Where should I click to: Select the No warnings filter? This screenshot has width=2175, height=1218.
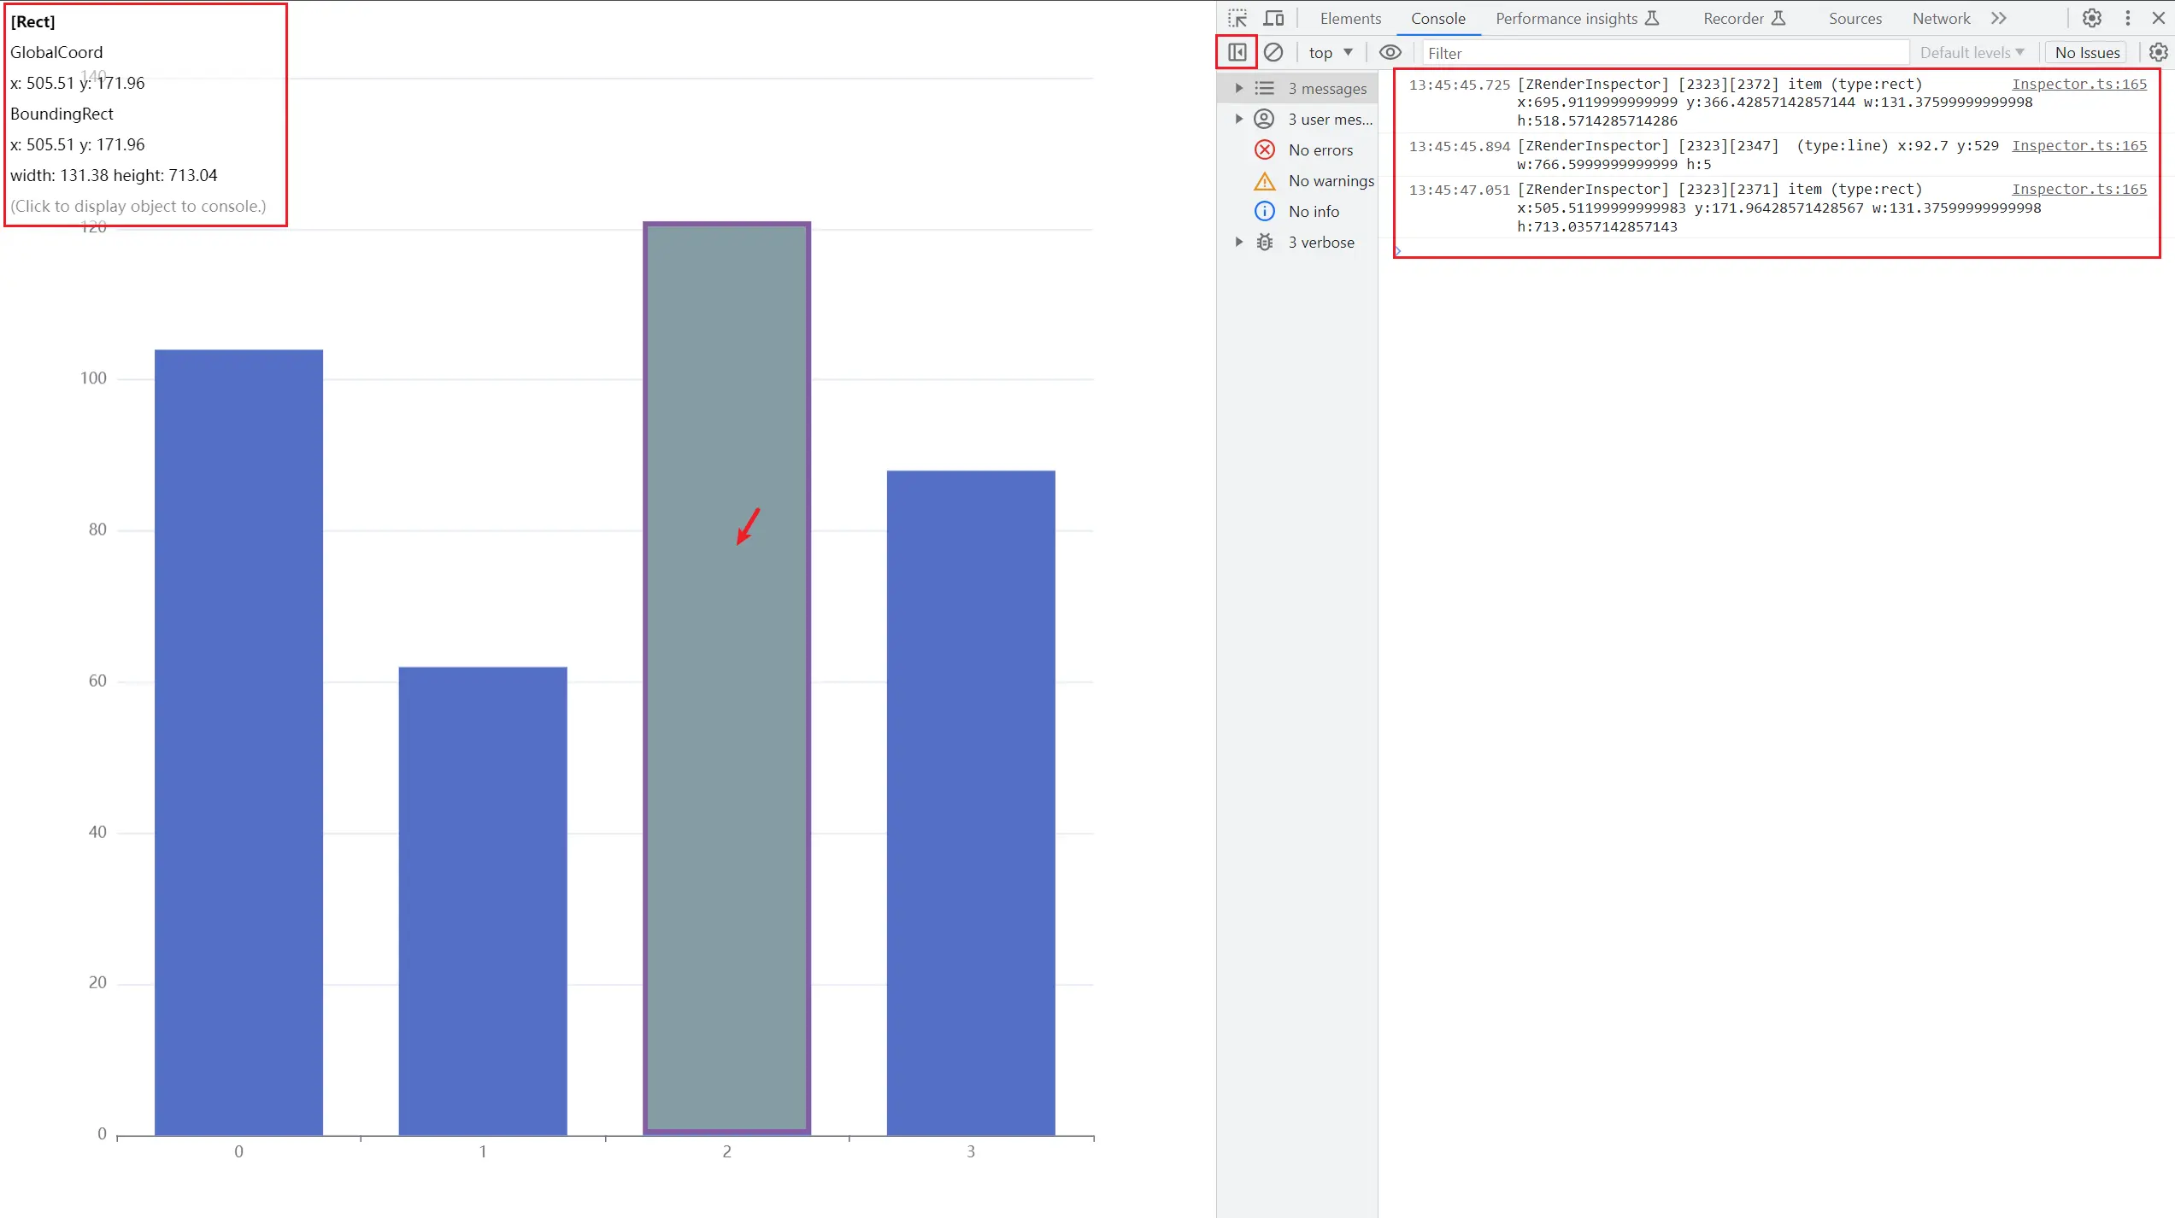pos(1298,180)
